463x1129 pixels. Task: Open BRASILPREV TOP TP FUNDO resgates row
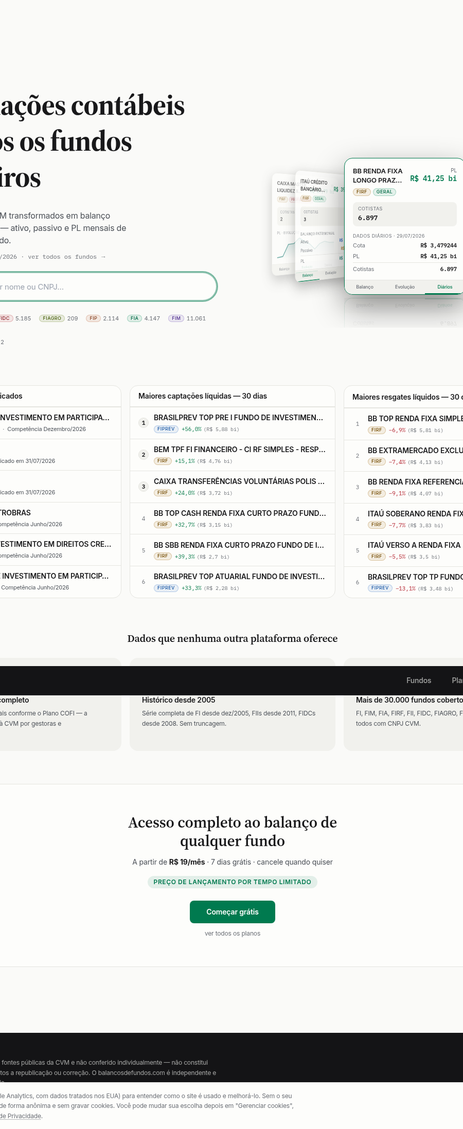pyautogui.click(x=403, y=582)
